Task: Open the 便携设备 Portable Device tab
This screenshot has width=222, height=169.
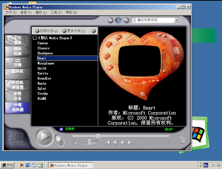Action: point(17,96)
